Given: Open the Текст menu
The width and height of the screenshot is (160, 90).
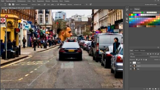Looking at the screenshot, I should [x=34, y=1].
